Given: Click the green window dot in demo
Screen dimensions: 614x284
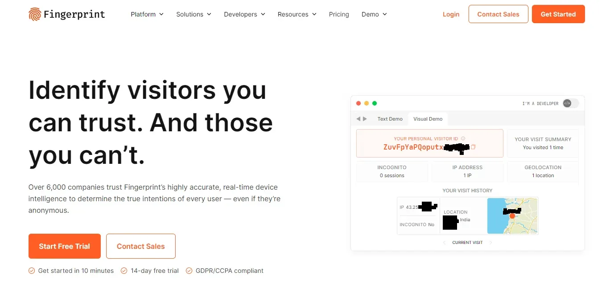Looking at the screenshot, I should [375, 103].
